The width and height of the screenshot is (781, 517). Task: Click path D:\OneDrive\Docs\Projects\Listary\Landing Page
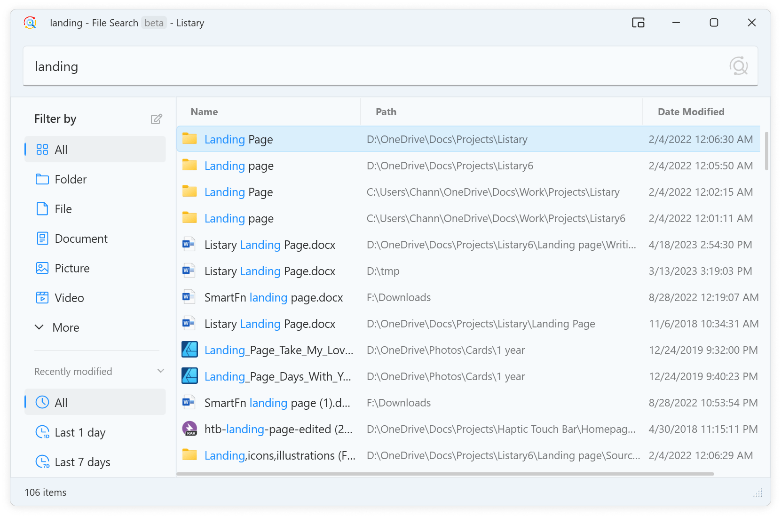click(481, 324)
